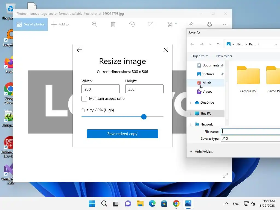Expand the This PC tree node

tap(190, 113)
